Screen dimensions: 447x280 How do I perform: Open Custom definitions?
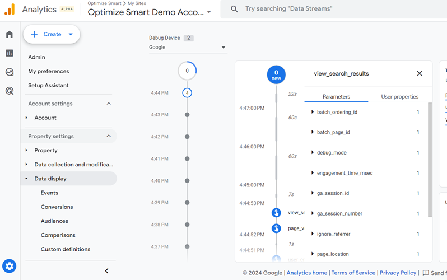(x=66, y=249)
